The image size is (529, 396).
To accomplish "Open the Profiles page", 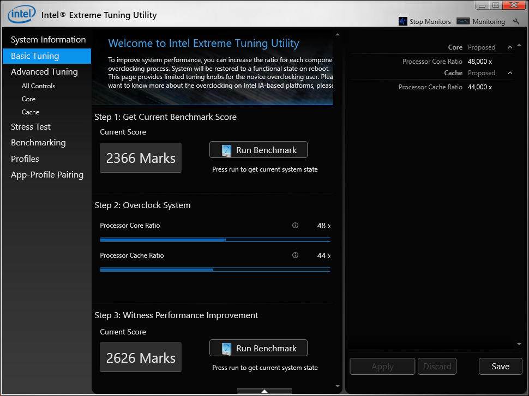I will coord(25,159).
